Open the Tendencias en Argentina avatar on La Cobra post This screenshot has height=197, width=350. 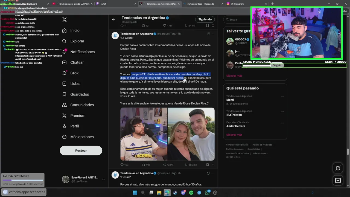(x=115, y=36)
